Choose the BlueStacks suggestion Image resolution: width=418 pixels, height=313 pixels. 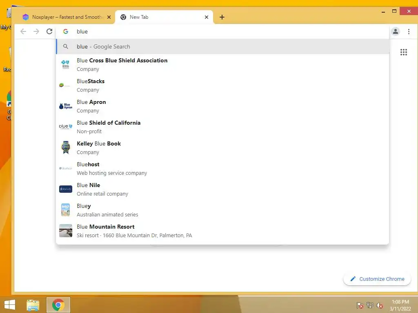click(222, 86)
